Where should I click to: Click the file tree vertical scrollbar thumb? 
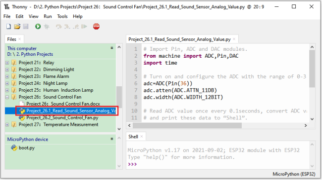[119, 97]
